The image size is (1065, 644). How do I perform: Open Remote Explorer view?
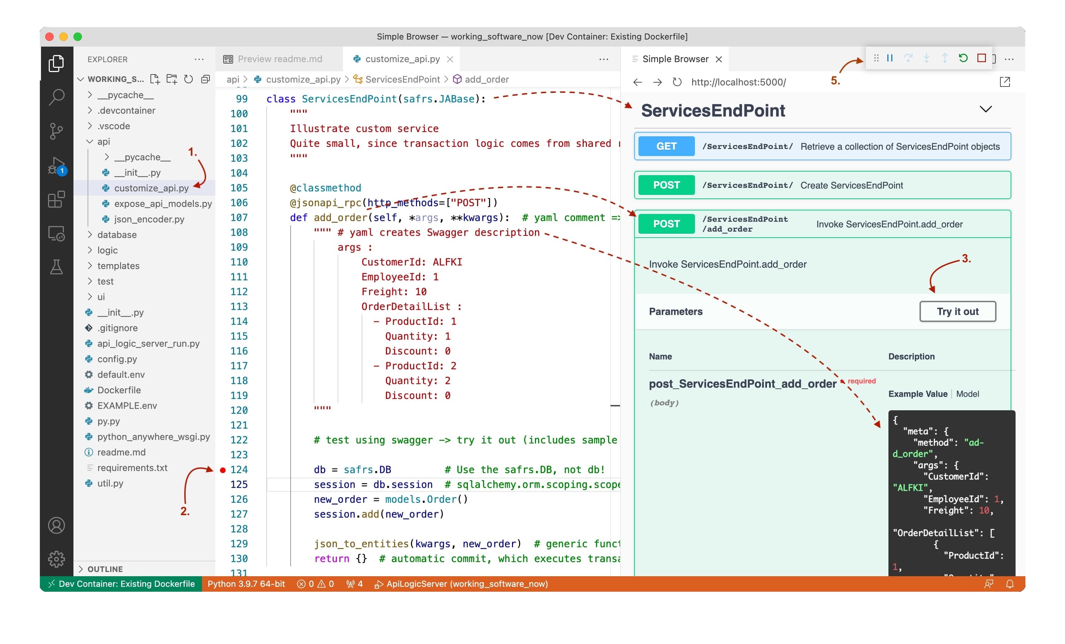click(56, 234)
